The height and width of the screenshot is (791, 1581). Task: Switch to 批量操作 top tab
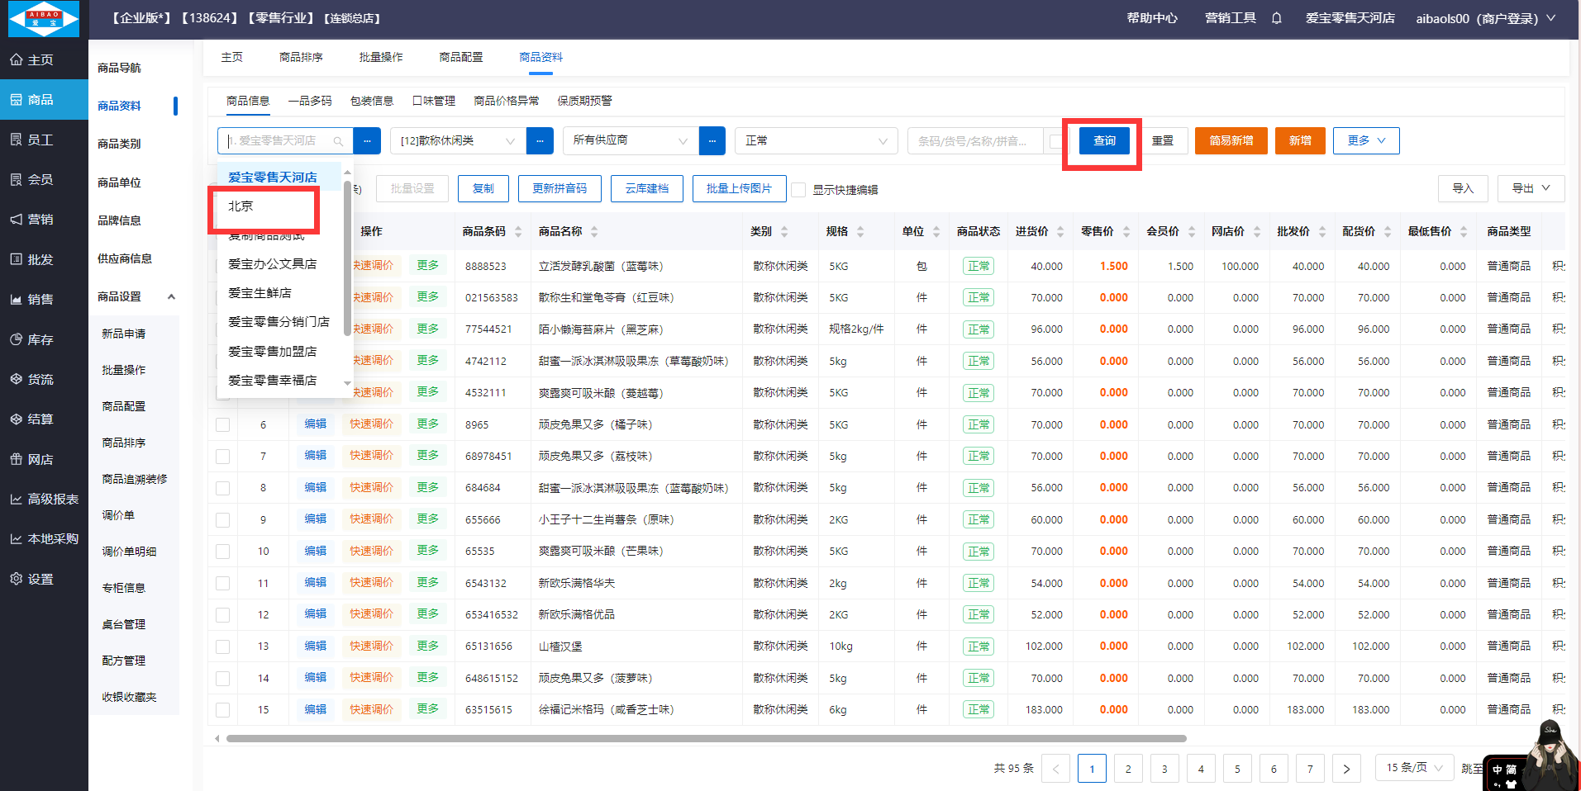tap(381, 57)
